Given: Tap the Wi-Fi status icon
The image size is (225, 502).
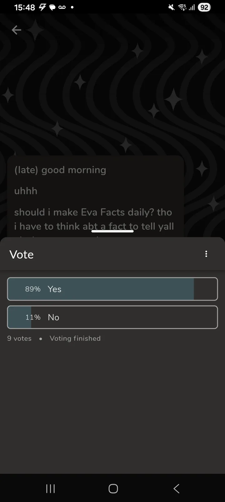Looking at the screenshot, I should pyautogui.click(x=182, y=7).
